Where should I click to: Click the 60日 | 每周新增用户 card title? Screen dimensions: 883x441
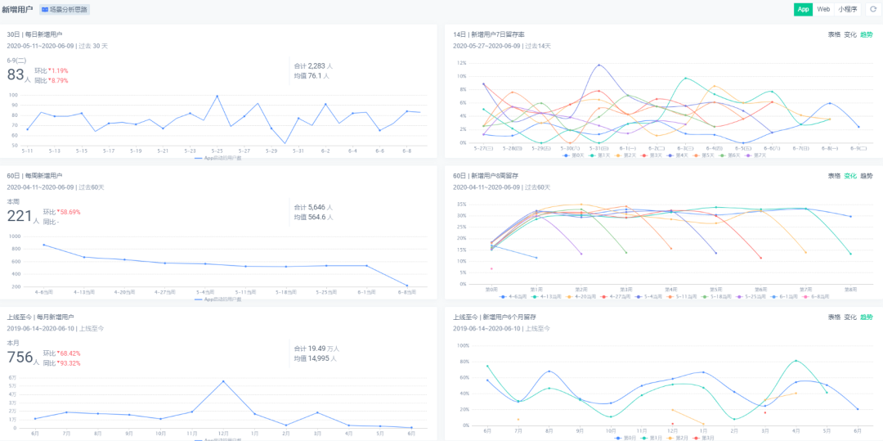pos(34,176)
